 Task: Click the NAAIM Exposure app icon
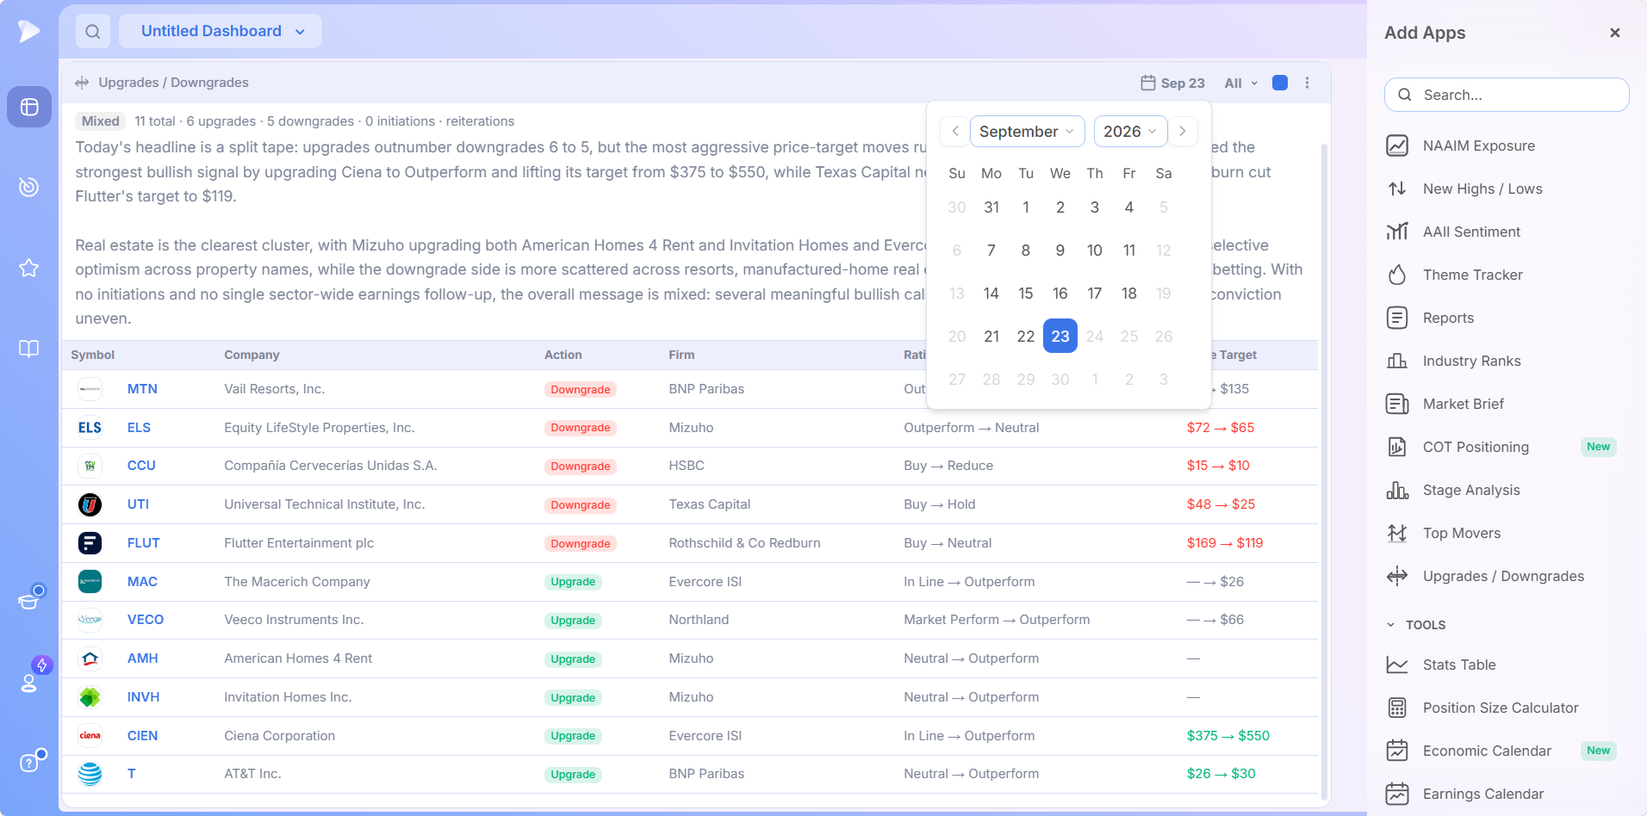[x=1397, y=145]
